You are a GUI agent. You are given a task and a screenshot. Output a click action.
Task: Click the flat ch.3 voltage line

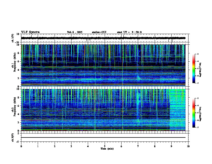pyautogui.click(x=103, y=137)
